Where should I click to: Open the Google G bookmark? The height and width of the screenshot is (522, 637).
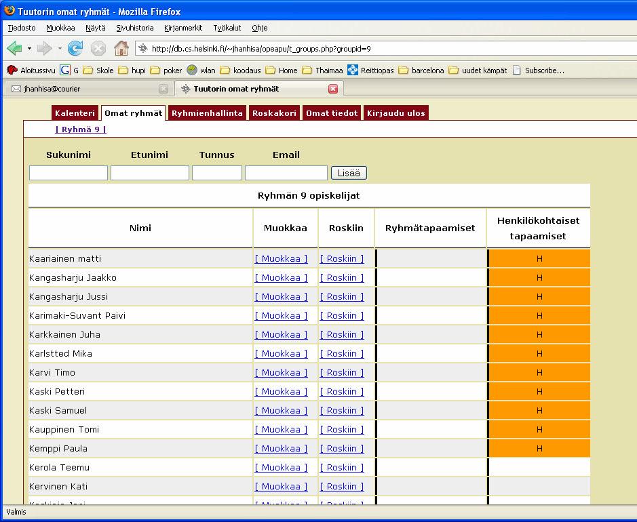[69, 71]
